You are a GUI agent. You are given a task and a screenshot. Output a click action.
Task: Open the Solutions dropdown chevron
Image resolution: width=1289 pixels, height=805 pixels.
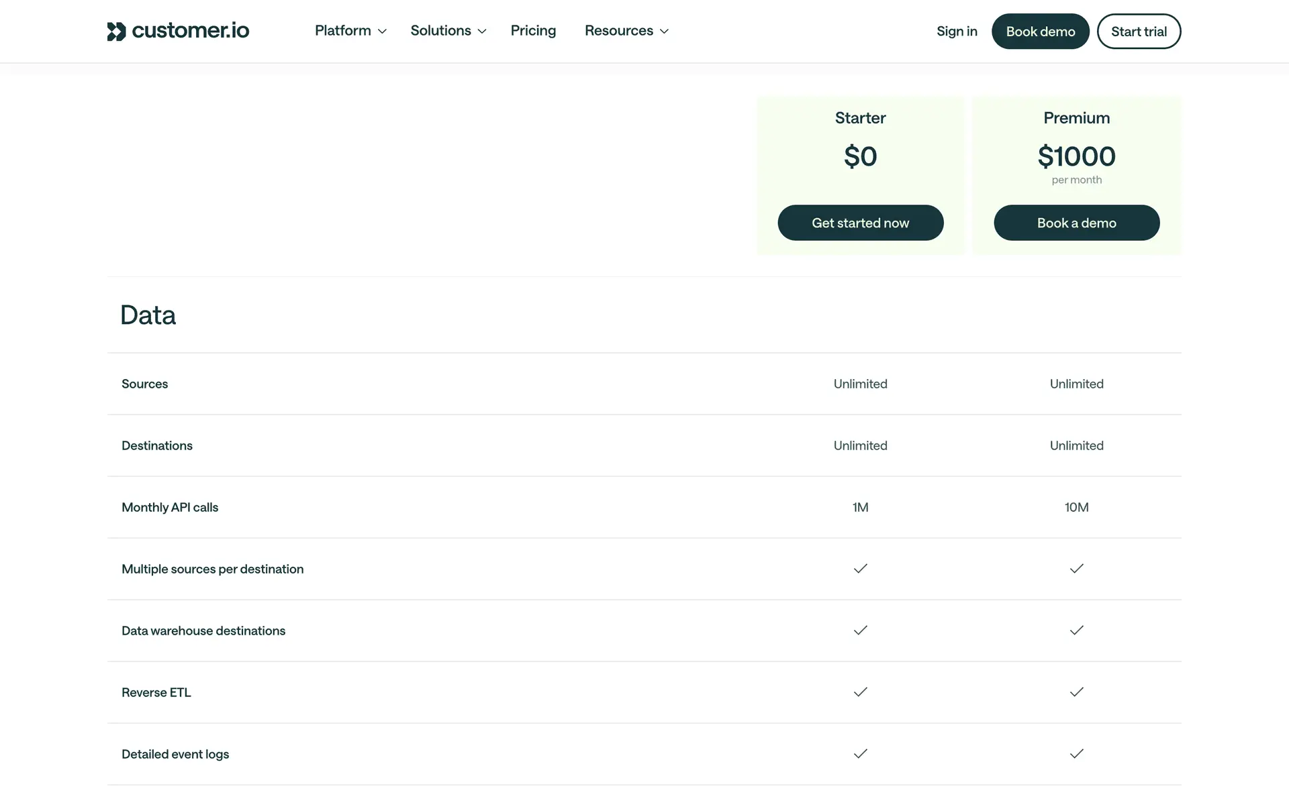click(482, 32)
